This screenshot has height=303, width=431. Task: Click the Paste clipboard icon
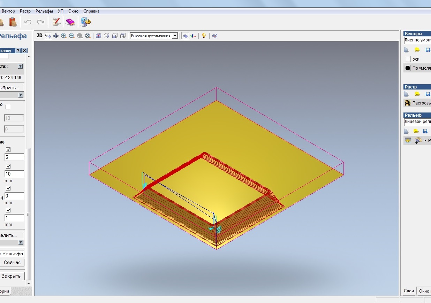click(13, 22)
